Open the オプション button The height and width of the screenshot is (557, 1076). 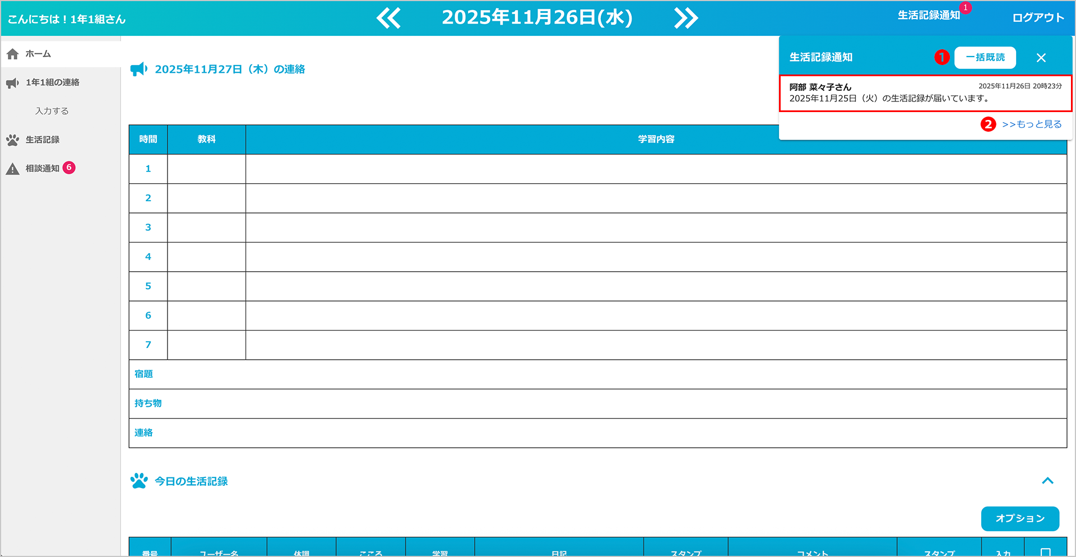pos(1019,518)
